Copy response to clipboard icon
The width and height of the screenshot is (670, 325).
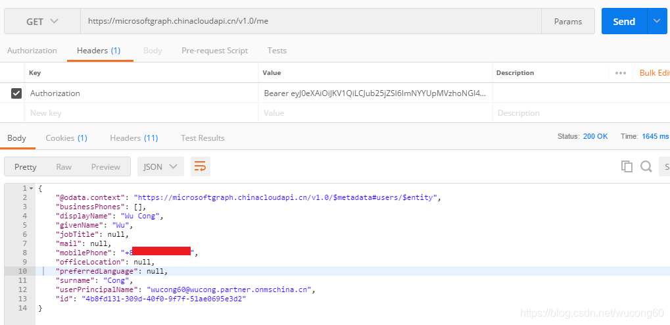coord(627,166)
